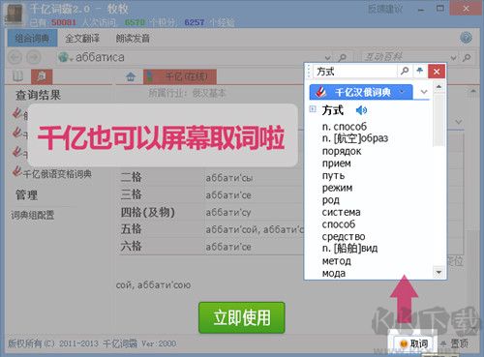This screenshot has width=484, height=357.
Task: Click the magnifier icon in the 方式 popup
Action: [405, 71]
